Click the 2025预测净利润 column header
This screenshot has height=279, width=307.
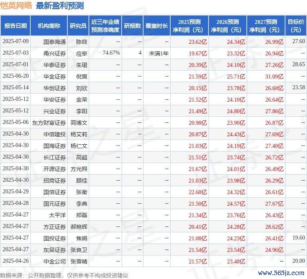tap(189, 26)
